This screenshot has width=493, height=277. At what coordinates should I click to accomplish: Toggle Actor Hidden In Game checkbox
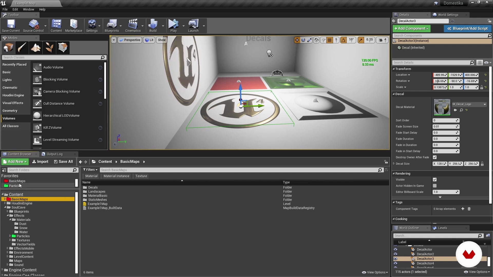point(435,186)
